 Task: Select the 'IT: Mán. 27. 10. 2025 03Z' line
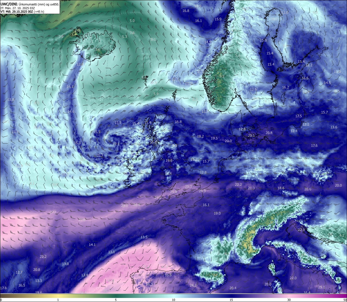[x=18, y=8]
